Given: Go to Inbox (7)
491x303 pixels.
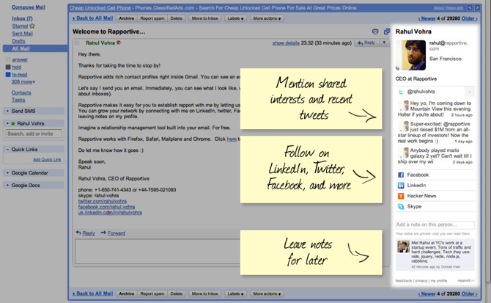Looking at the screenshot, I should point(22,18).
